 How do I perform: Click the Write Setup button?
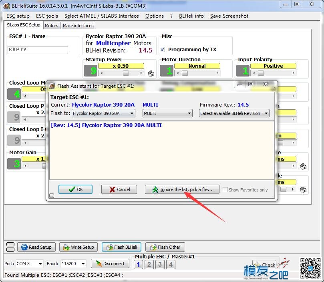78,247
